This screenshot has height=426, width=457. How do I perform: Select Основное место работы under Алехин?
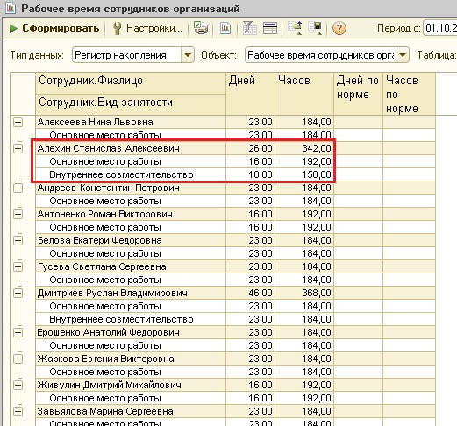point(131,161)
